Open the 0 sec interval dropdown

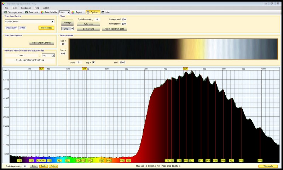pos(68,12)
